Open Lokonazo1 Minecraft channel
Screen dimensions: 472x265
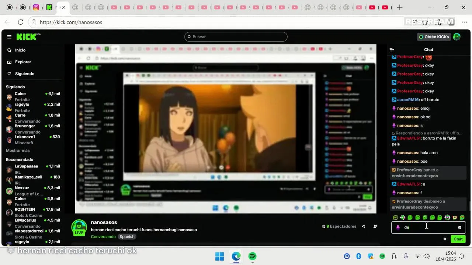[x=32, y=139]
